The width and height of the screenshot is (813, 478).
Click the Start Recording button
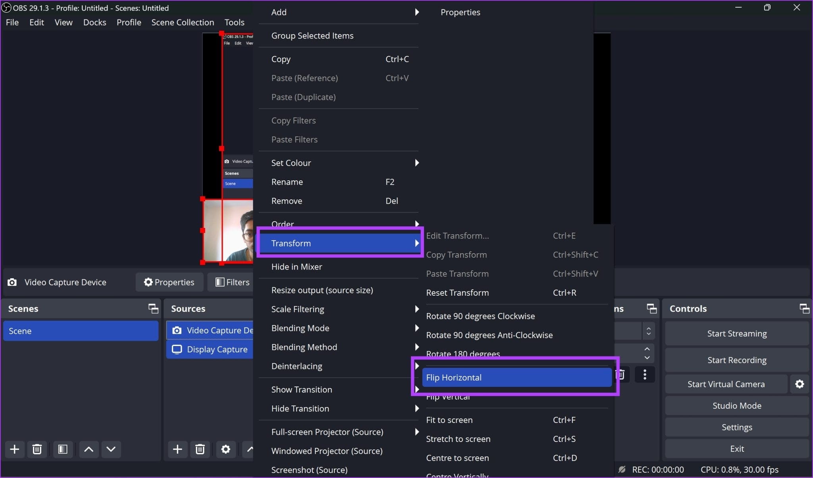pyautogui.click(x=737, y=359)
